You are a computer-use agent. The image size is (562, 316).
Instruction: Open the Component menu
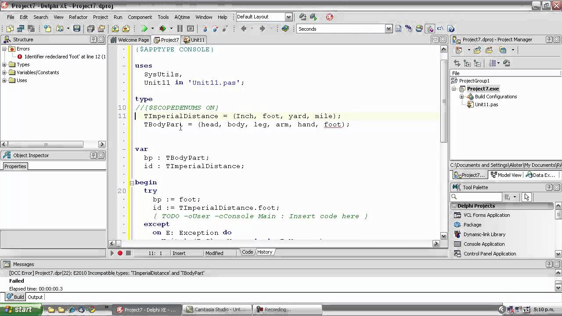tap(140, 17)
